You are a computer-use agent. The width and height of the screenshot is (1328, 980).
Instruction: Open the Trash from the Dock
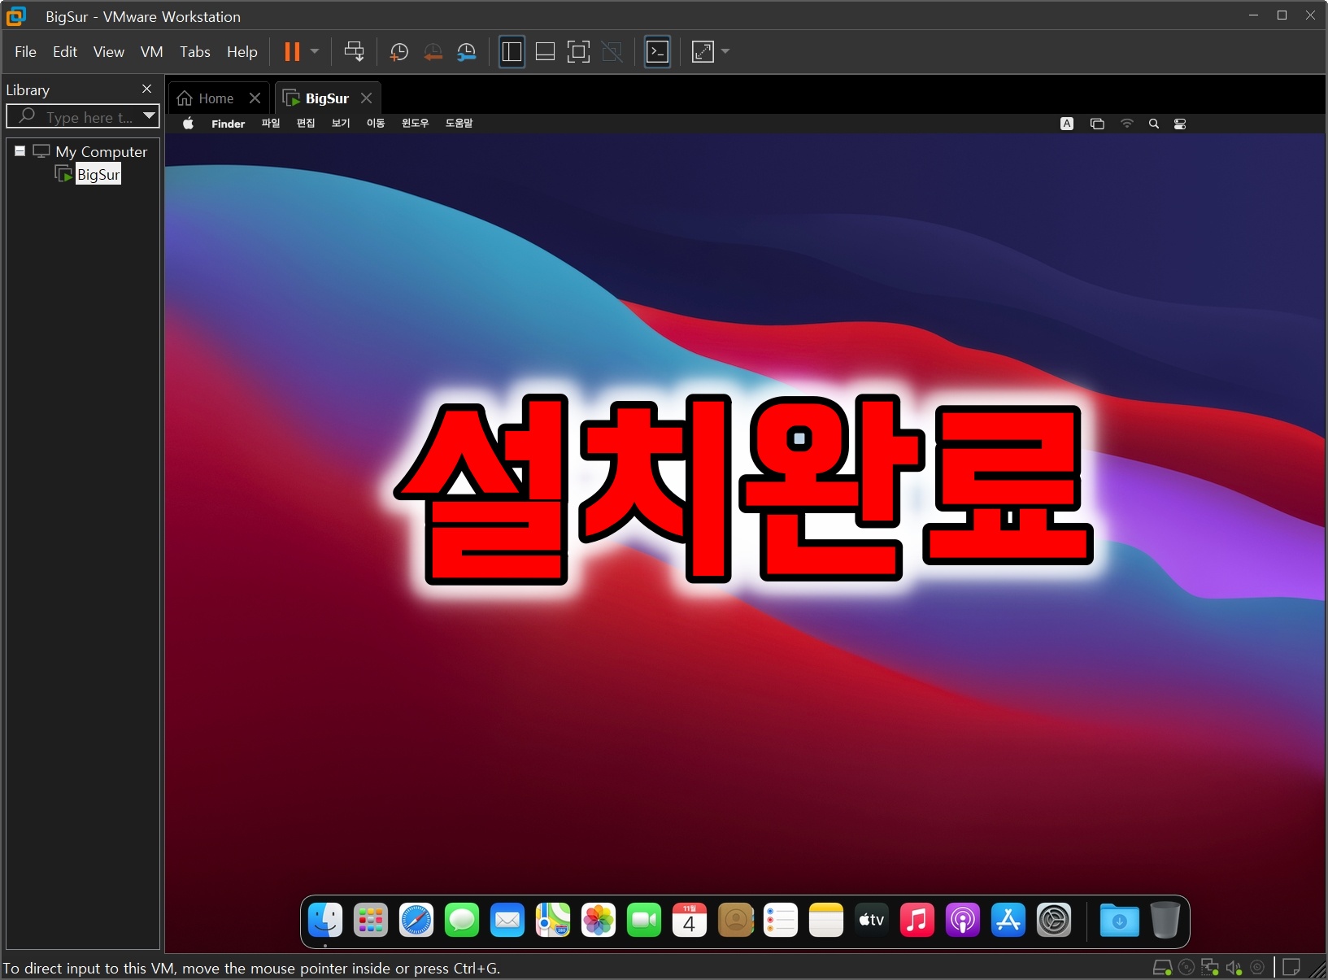coord(1165,921)
